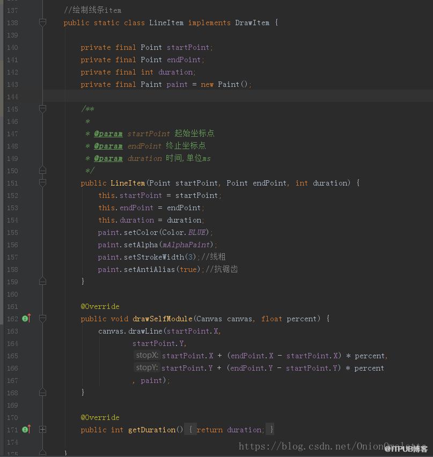433x457 pixels.
Task: Click the 'stopY:' parameter hint
Action: [x=147, y=367]
